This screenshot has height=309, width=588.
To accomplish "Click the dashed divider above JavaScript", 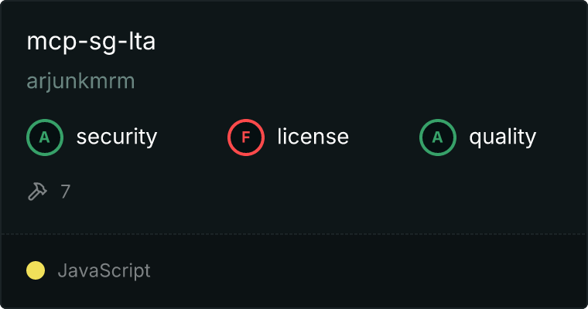I will [x=294, y=234].
